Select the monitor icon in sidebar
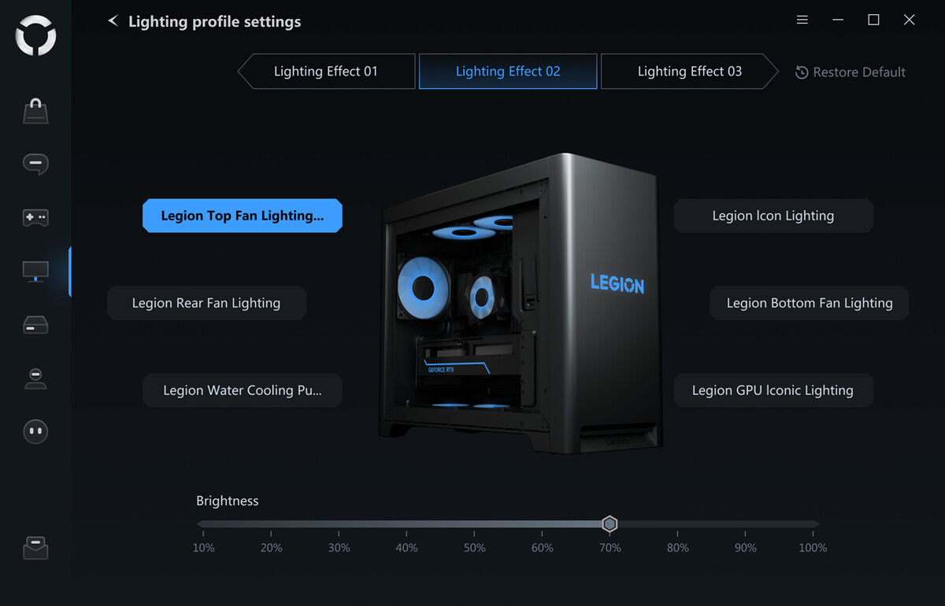This screenshot has height=606, width=945. pyautogui.click(x=35, y=272)
